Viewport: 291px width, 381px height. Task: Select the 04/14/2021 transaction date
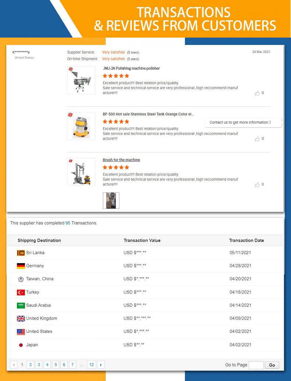click(x=240, y=305)
